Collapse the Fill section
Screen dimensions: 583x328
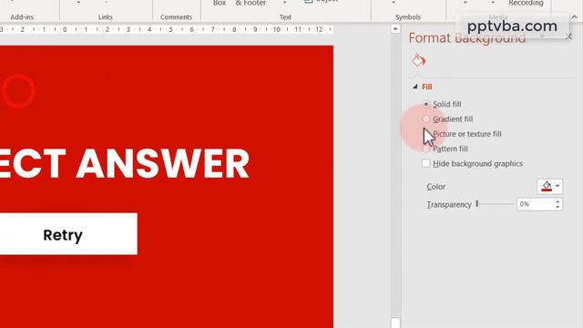415,87
